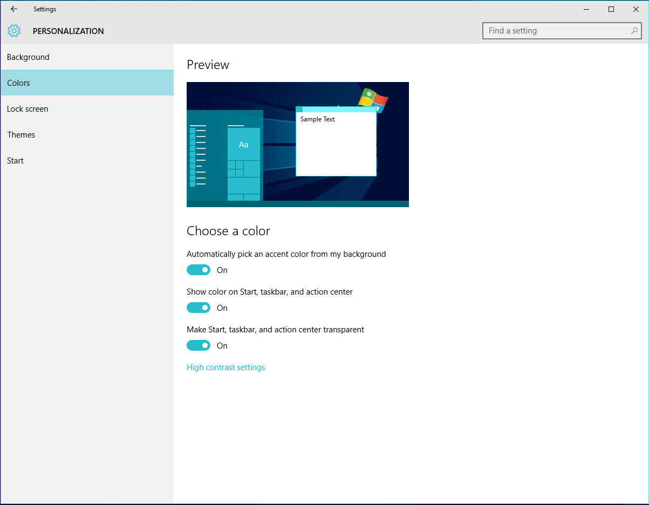Maximize the Settings window
Screen dimensions: 649x505
[611, 9]
